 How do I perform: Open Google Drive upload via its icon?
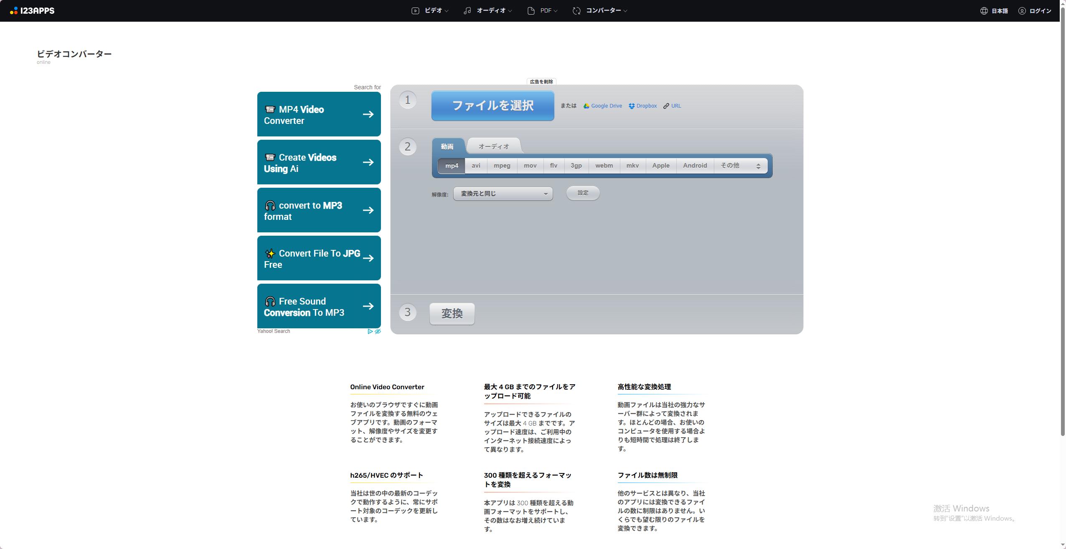point(586,106)
